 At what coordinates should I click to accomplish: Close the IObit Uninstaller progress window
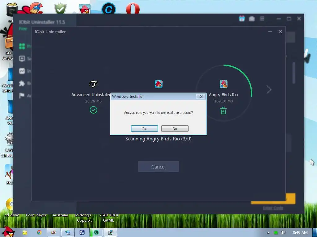[280, 31]
